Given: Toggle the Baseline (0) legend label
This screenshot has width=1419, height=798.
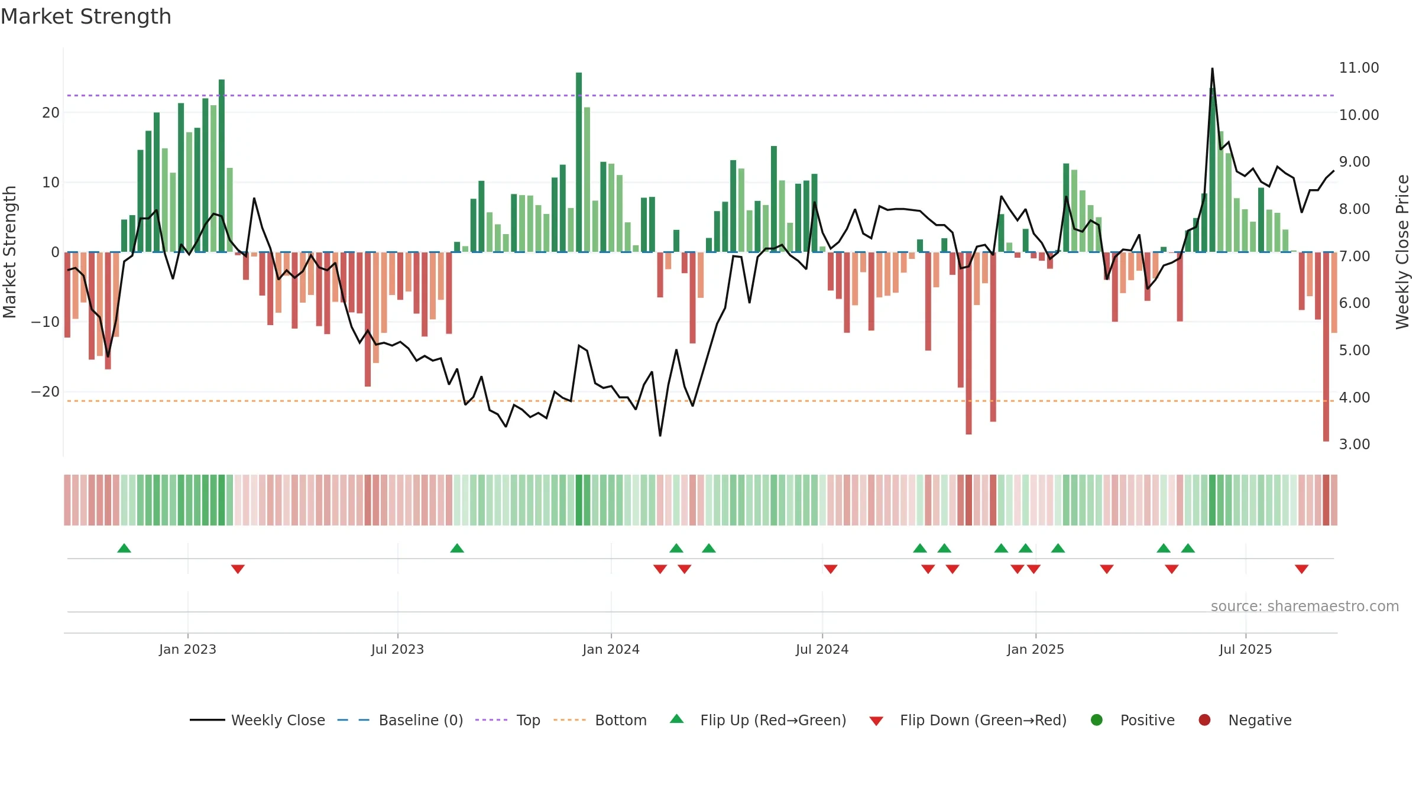Looking at the screenshot, I should 421,720.
